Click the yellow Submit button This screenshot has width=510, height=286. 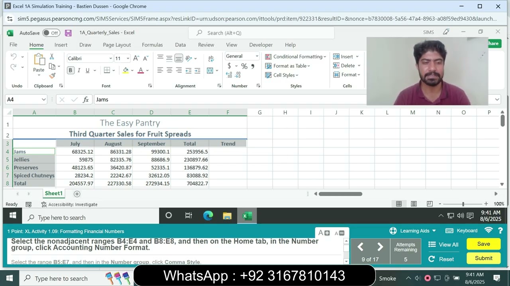[x=484, y=258]
